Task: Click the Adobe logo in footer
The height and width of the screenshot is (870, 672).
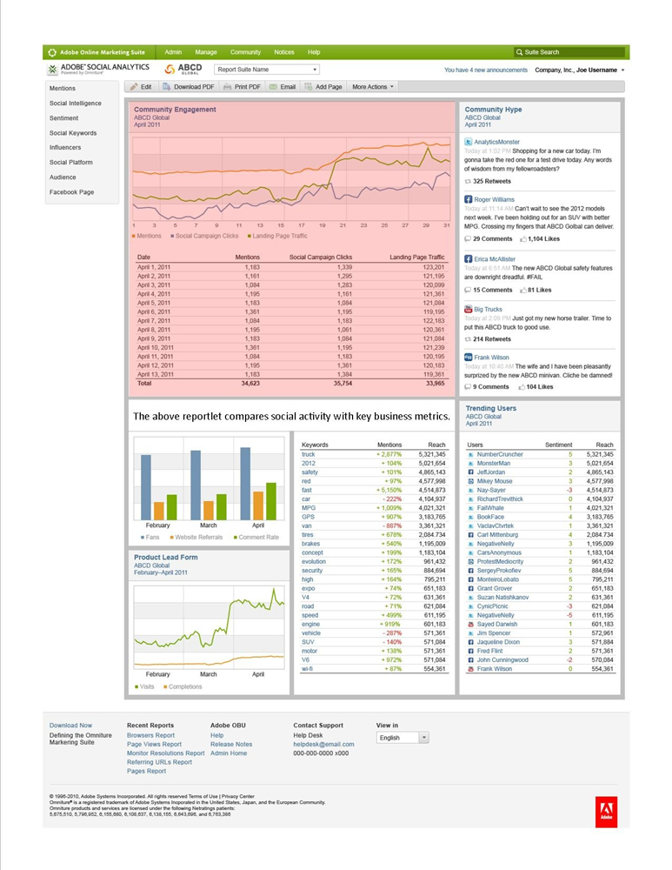Action: click(606, 813)
